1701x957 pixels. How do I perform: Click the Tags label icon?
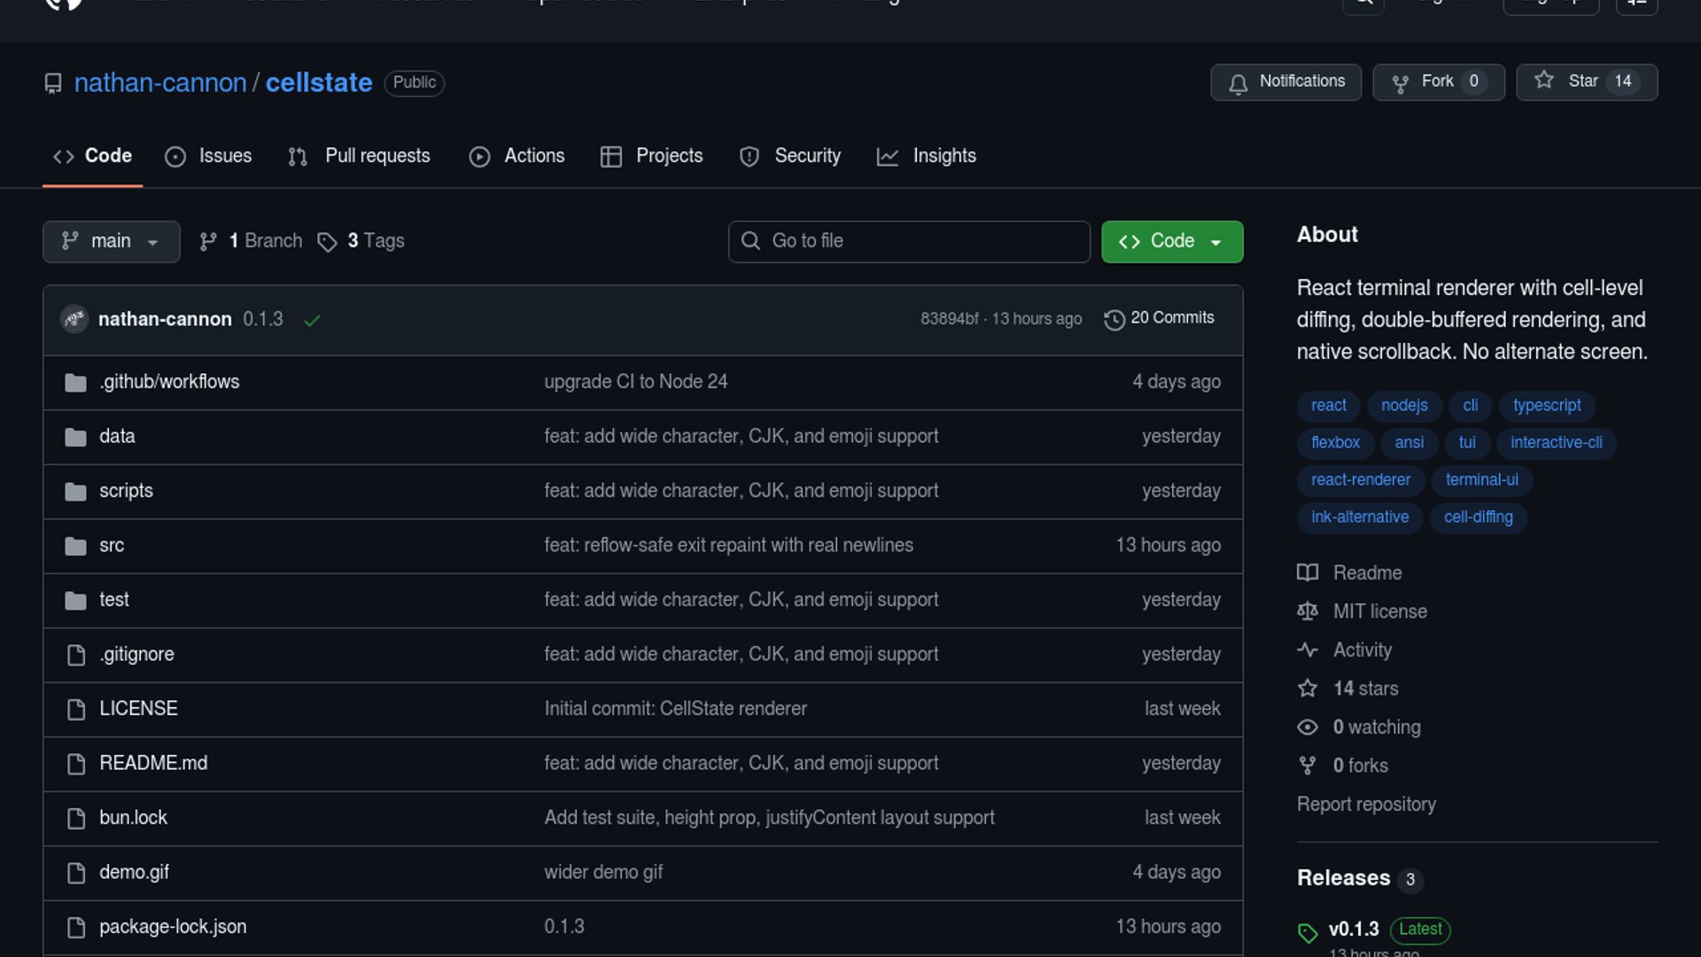[x=327, y=242]
